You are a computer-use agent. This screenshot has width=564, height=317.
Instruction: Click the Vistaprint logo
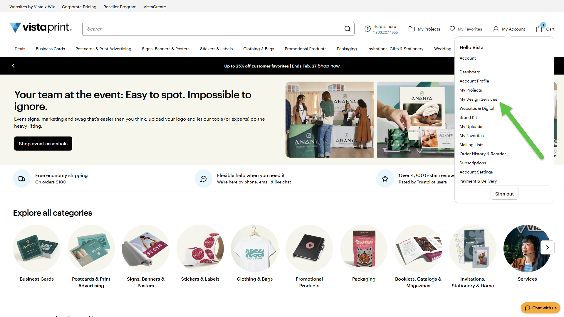41,28
